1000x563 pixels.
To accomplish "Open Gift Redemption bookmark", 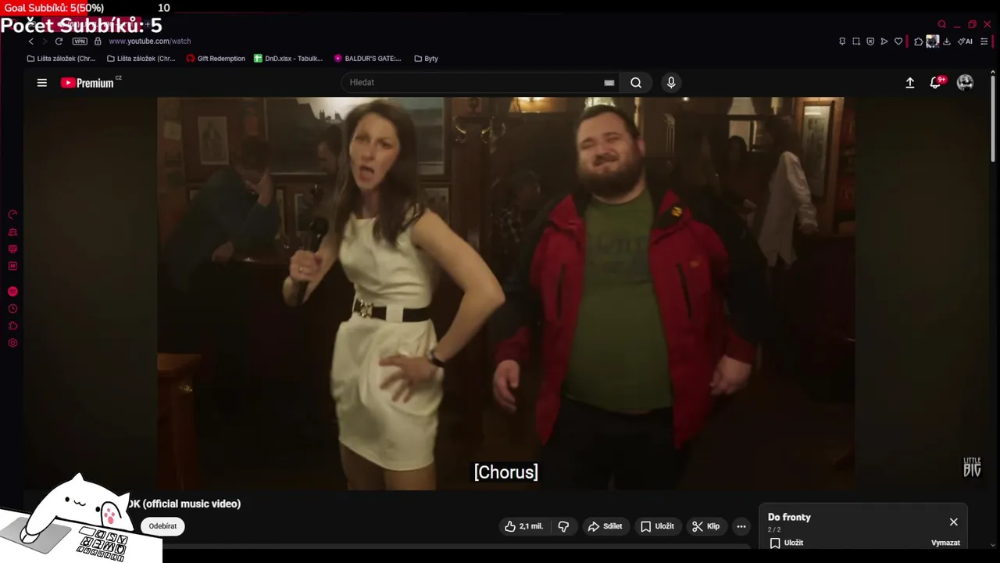I will click(x=216, y=59).
